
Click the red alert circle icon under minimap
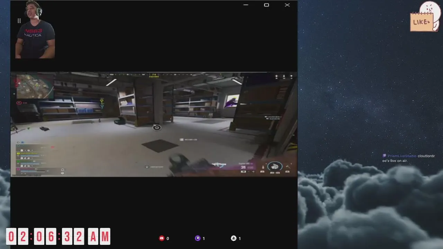[x=19, y=103]
